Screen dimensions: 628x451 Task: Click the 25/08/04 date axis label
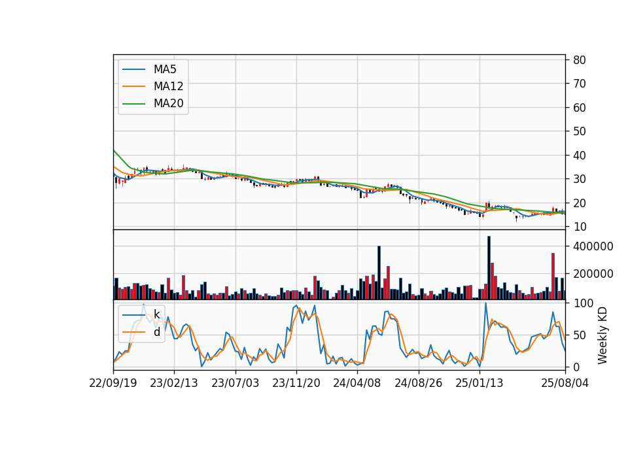(565, 383)
